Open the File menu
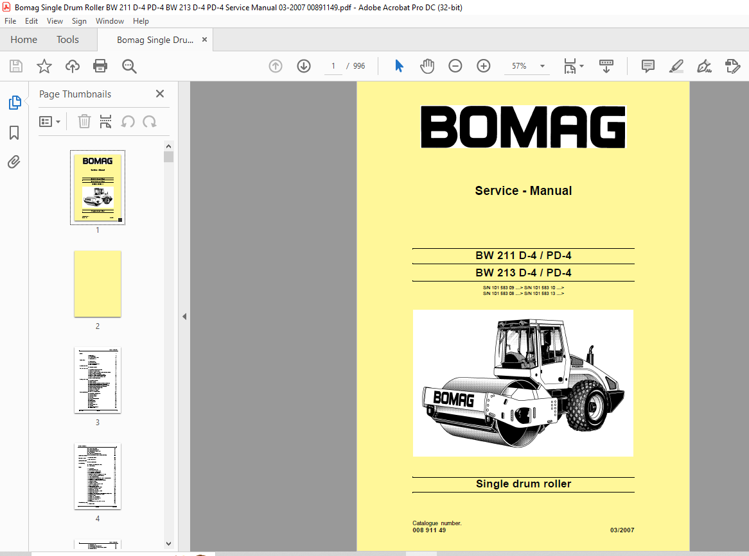This screenshot has width=749, height=556. click(x=10, y=21)
